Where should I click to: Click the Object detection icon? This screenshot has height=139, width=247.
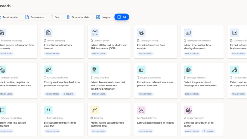[141, 110]
